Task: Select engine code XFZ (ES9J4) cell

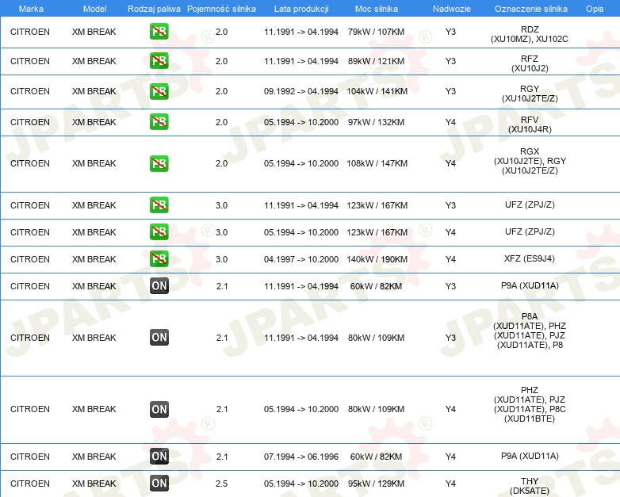Action: [530, 258]
